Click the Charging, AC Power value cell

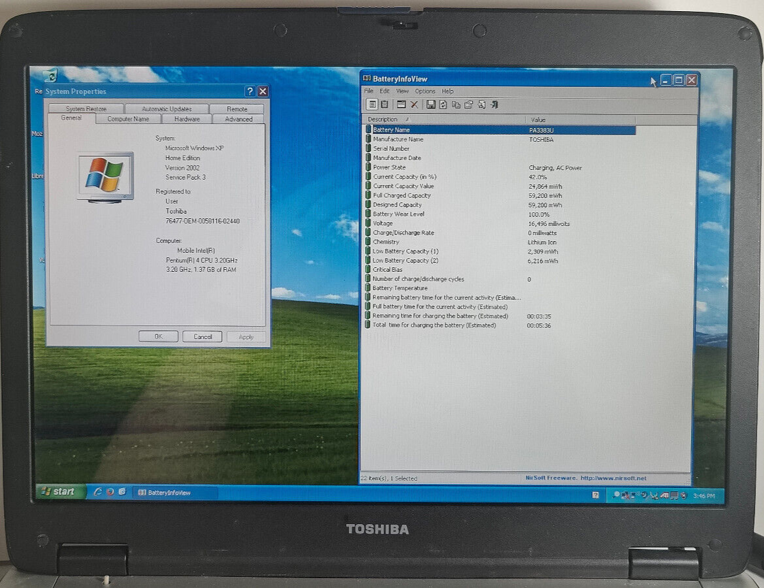[x=555, y=167]
